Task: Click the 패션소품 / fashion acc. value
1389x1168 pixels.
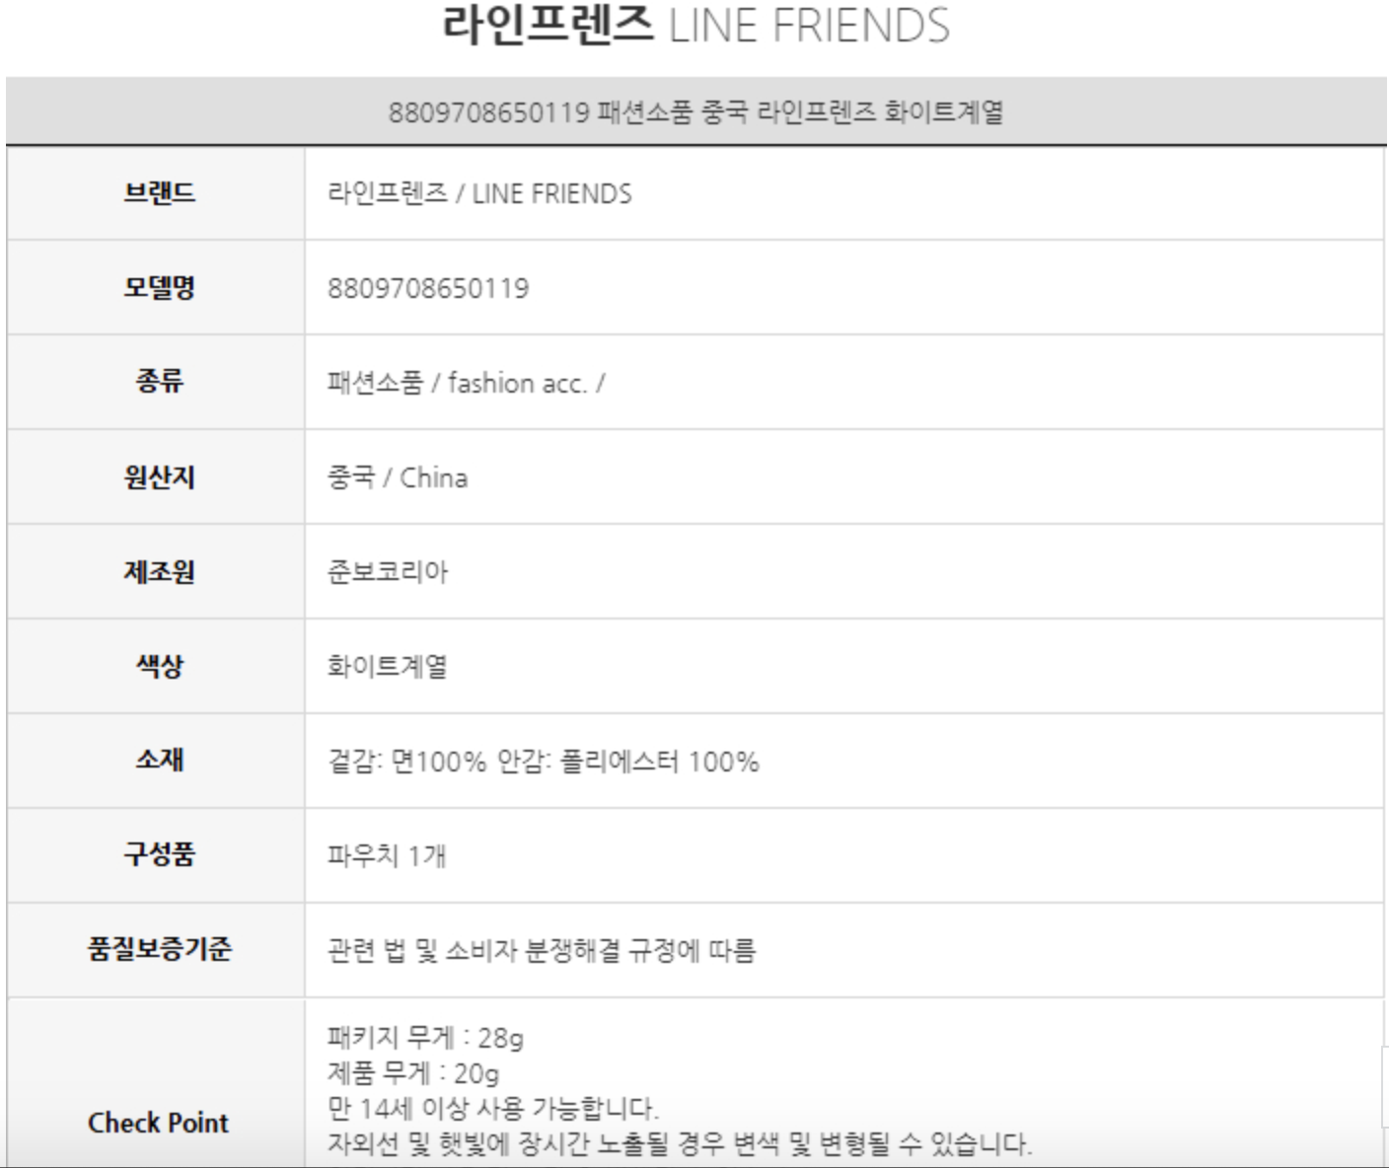Action: (466, 383)
